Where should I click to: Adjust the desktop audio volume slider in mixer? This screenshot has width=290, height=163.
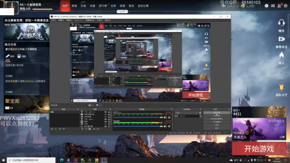pos(138,126)
